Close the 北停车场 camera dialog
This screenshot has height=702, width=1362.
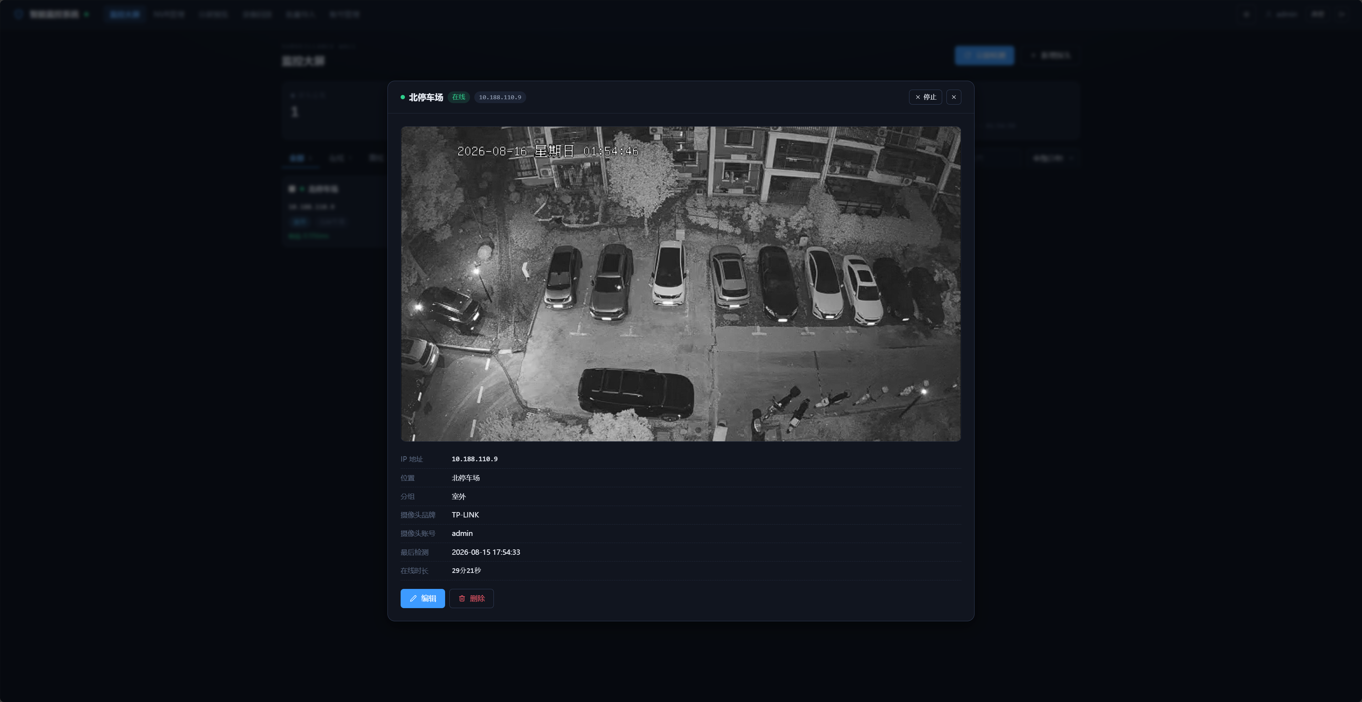point(954,97)
